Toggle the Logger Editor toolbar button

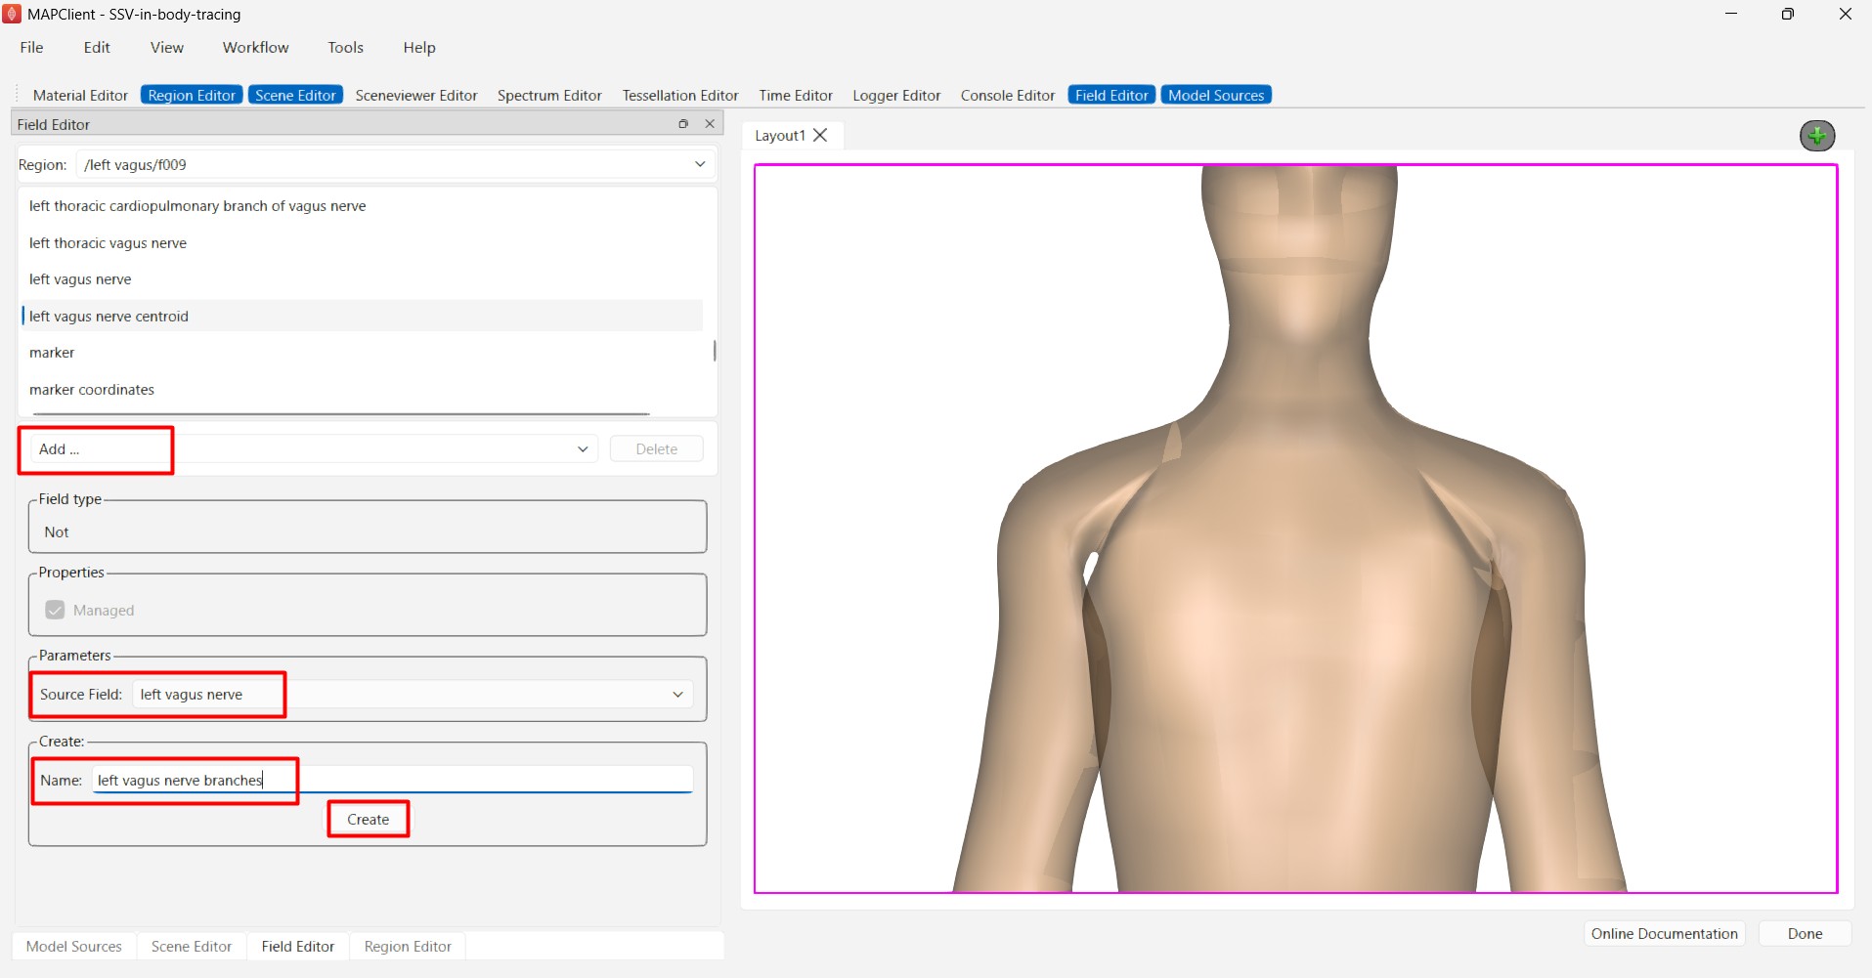pyautogui.click(x=896, y=95)
